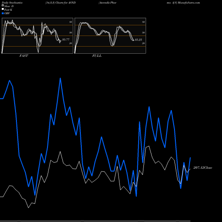Click the '207.12Close' price label
This screenshot has width=222, height=222.
[203, 168]
